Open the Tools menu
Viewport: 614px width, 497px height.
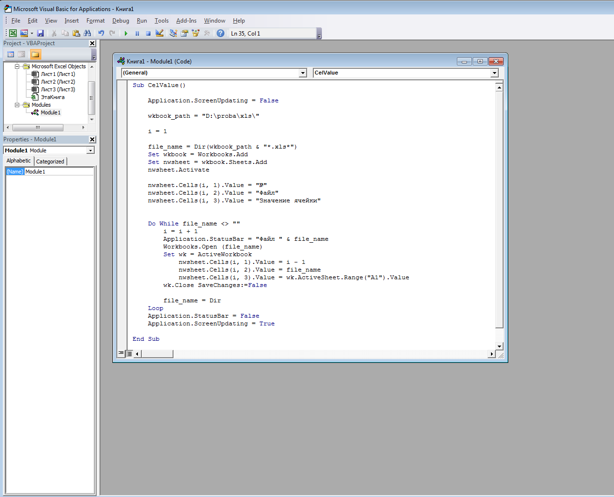161,21
